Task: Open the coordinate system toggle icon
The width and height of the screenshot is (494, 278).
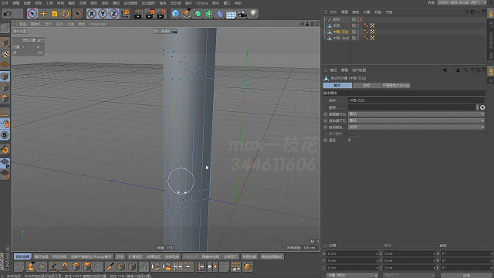Action: pyautogui.click(x=125, y=14)
